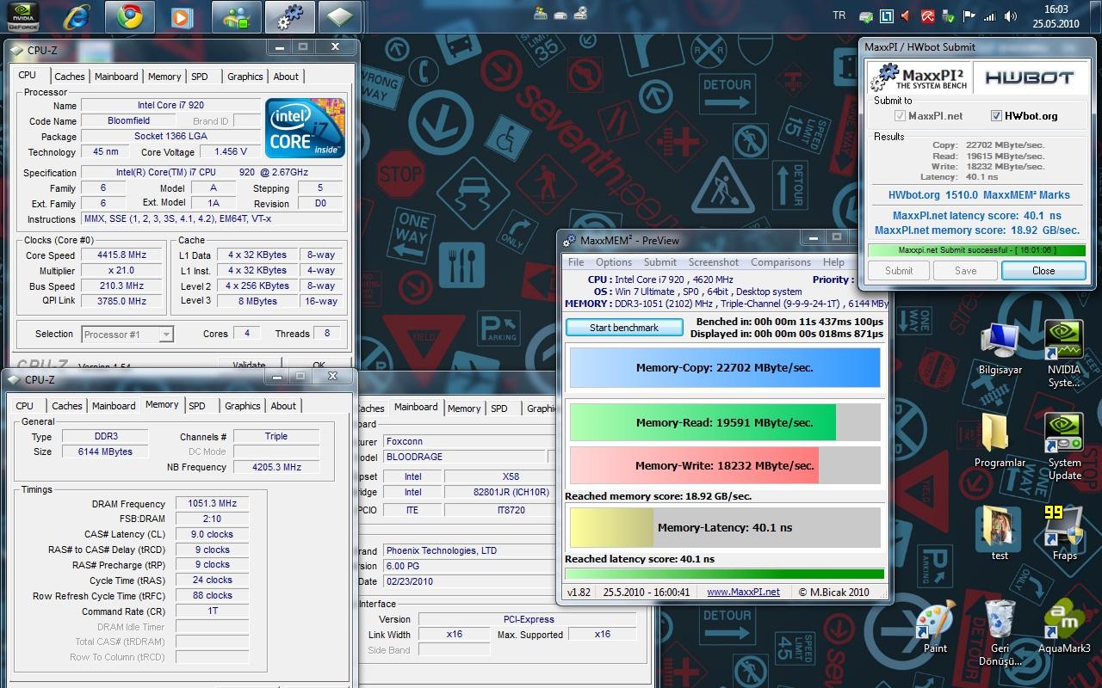Switch to Caches tab in top CPU-Z window
The image size is (1102, 688).
click(x=70, y=77)
